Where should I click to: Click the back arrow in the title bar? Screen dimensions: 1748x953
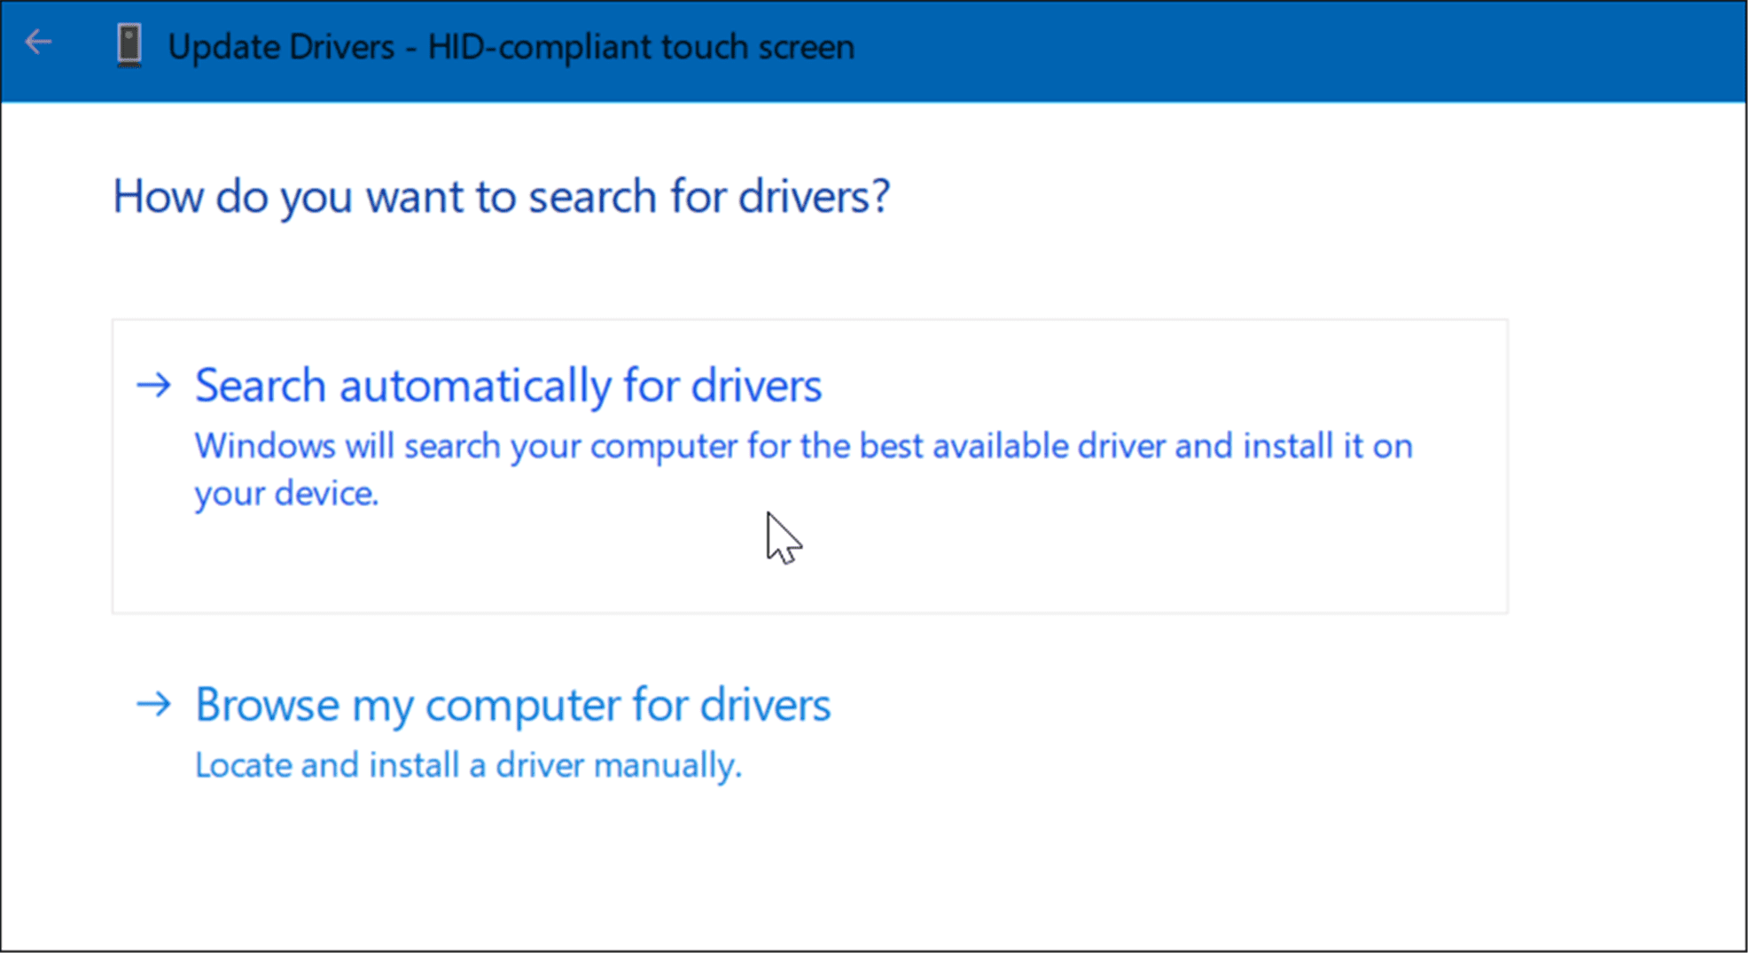tap(37, 42)
